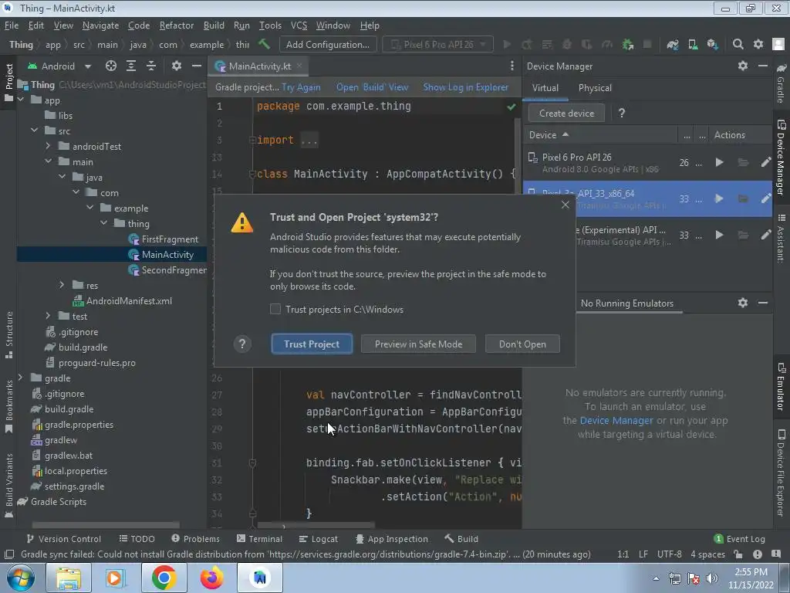The image size is (790, 593).
Task: Click the Create device button
Action: tap(566, 114)
